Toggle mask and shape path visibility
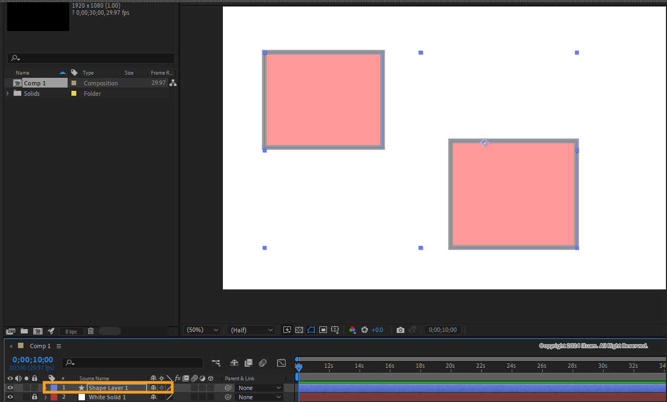 [x=311, y=330]
